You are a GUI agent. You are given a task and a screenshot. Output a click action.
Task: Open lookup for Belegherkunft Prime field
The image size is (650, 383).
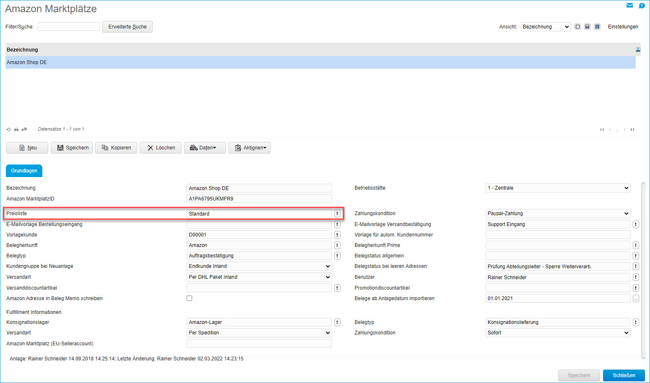(636, 245)
